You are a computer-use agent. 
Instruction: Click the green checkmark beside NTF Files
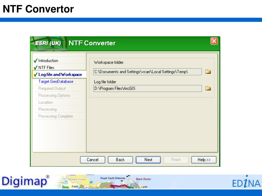tap(35, 68)
